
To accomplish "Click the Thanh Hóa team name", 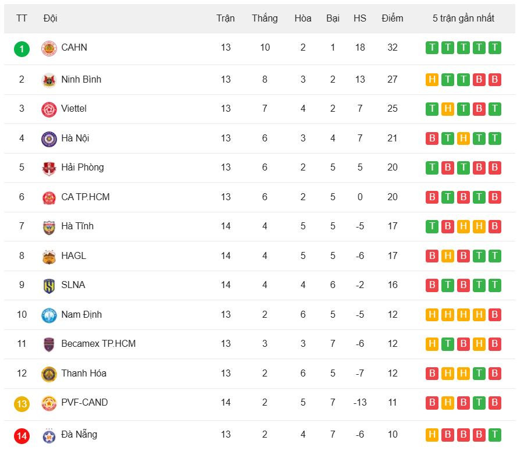I will coord(84,373).
